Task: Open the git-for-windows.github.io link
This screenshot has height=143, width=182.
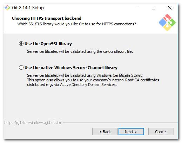Action: point(33,123)
